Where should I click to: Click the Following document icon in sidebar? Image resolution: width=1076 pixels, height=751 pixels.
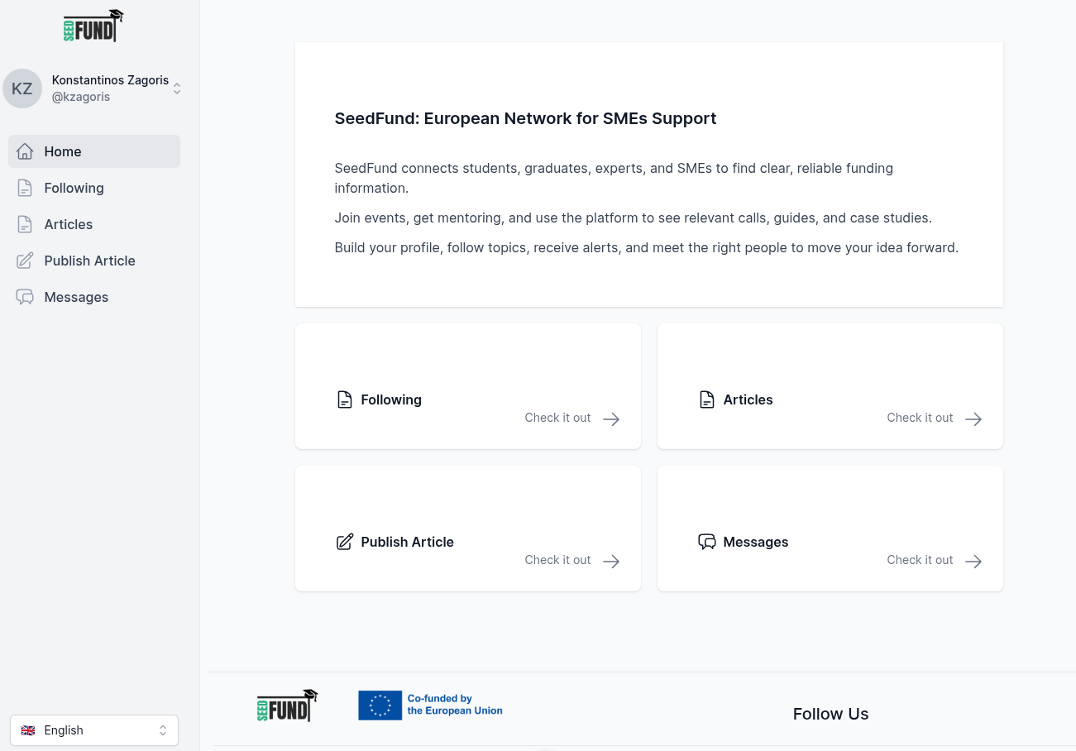click(25, 188)
